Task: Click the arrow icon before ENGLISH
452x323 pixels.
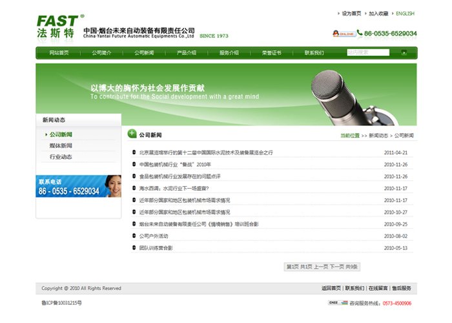Action: (393, 14)
